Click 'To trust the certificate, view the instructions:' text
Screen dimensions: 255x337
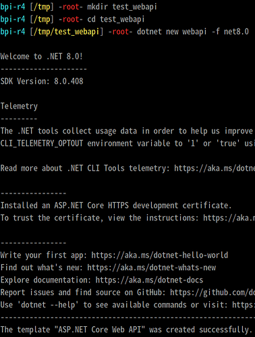pos(100,218)
